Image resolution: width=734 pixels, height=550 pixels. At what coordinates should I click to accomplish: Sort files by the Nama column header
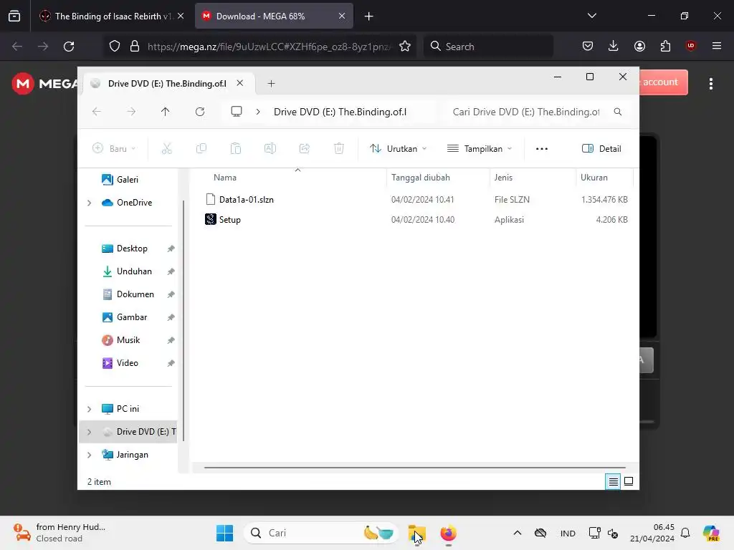point(225,178)
